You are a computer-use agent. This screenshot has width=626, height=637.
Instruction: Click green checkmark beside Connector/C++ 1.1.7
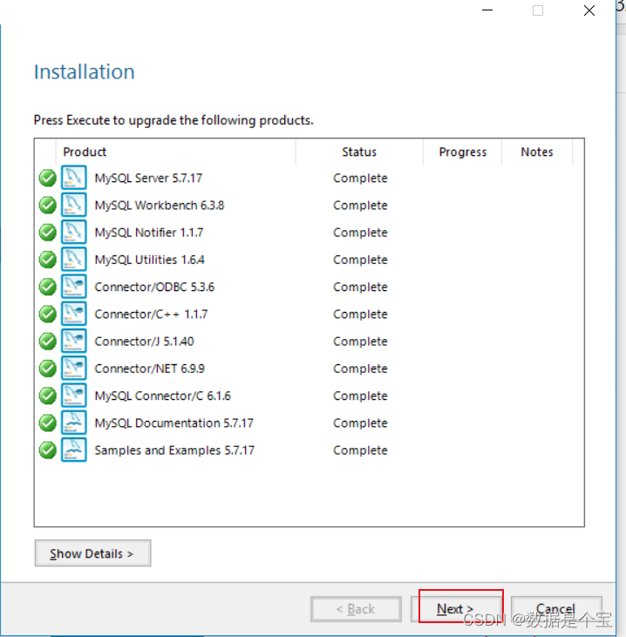pos(48,314)
